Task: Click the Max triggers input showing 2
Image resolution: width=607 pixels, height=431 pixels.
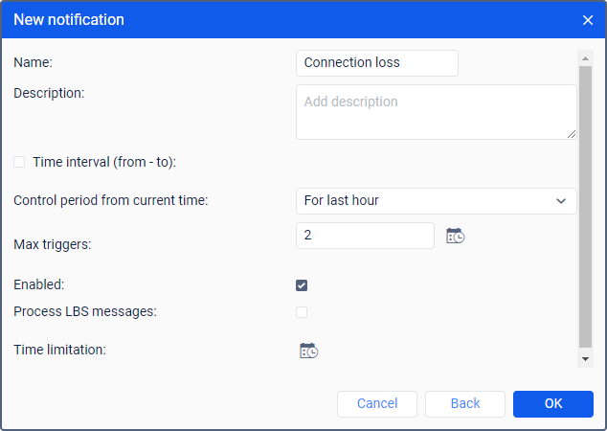Action: [x=365, y=236]
